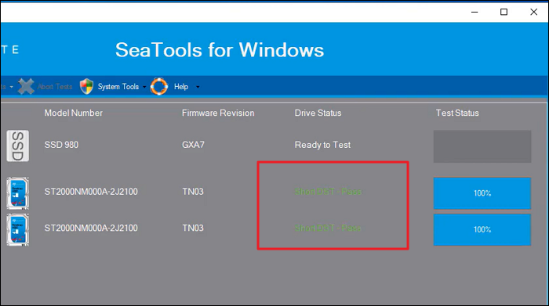Click the empty test status bar for SSD 980

pyautogui.click(x=482, y=146)
